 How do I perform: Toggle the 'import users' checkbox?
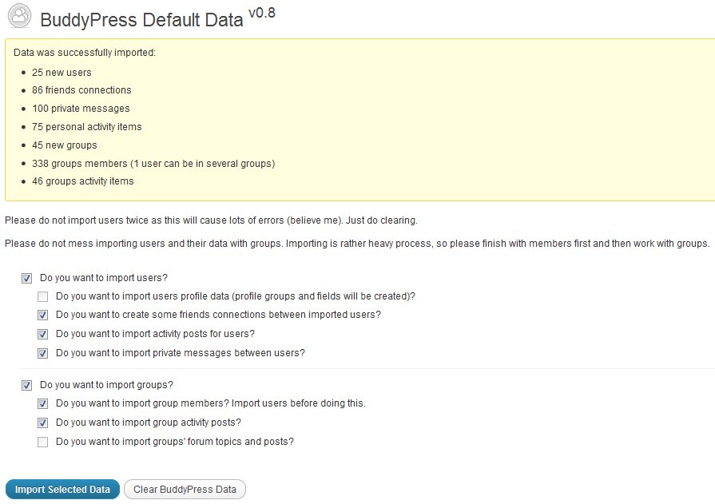click(x=26, y=278)
